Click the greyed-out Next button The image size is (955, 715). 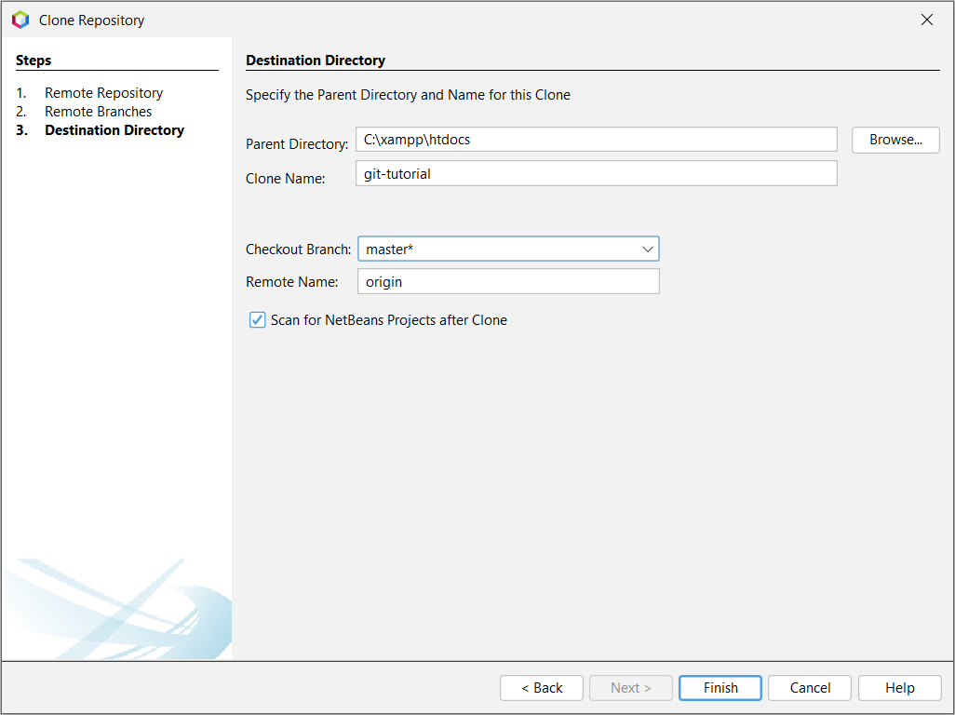point(631,688)
